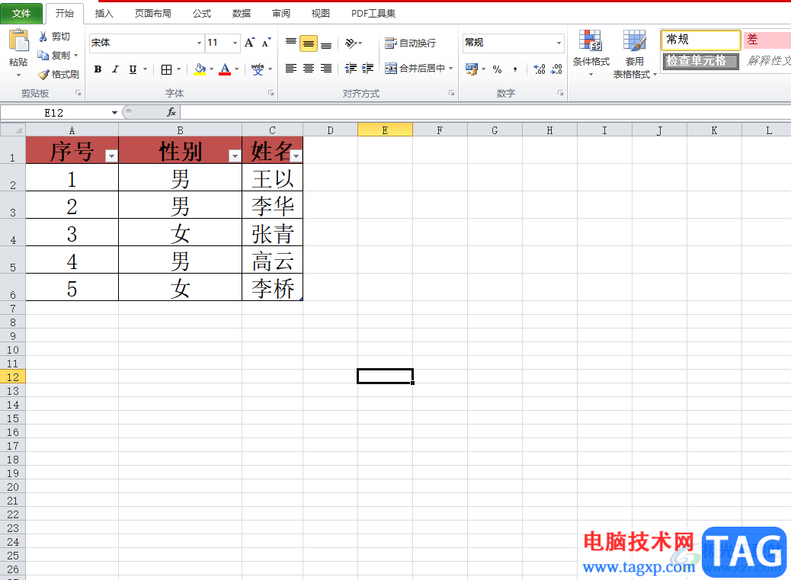Screen dimensions: 791x580
Task: Open Conditional Formatting (条件格式)
Action: [591, 53]
